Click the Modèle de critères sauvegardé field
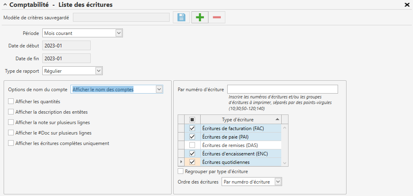 coord(121,18)
